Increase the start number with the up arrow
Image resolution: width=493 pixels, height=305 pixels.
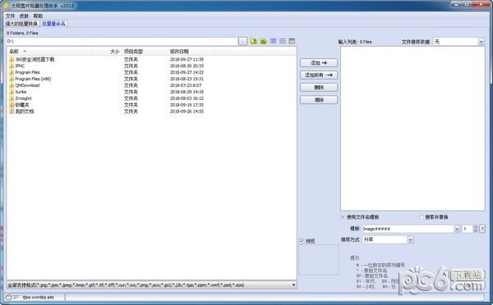click(476, 227)
